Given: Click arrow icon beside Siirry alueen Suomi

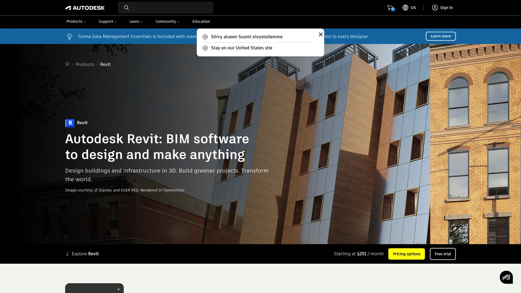Looking at the screenshot, I should pos(205,37).
